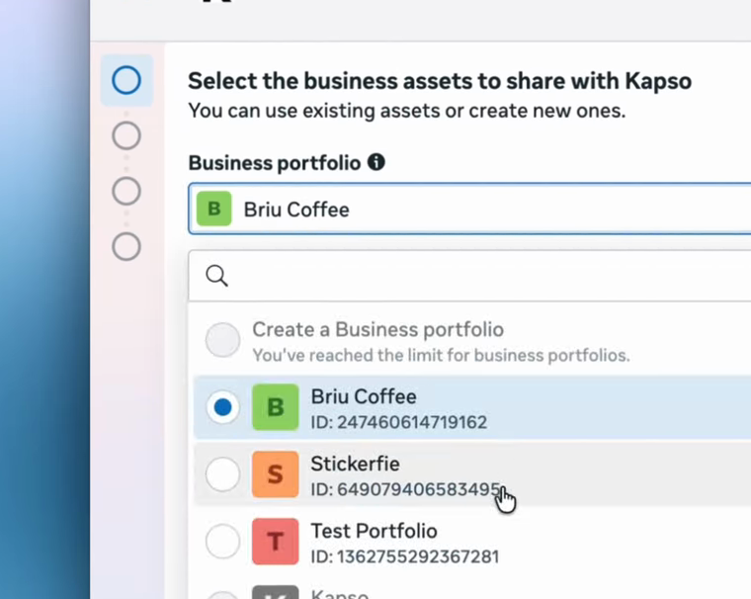Viewport: 751px width, 599px height.
Task: Click the portfolio search field
Action: pyautogui.click(x=469, y=276)
